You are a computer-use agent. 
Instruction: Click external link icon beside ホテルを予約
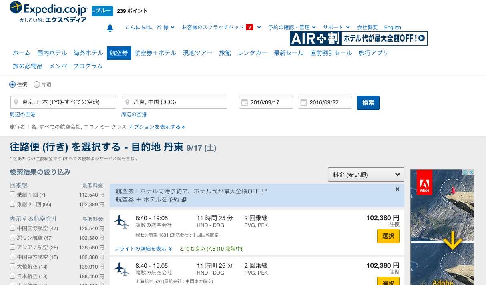coord(184,200)
